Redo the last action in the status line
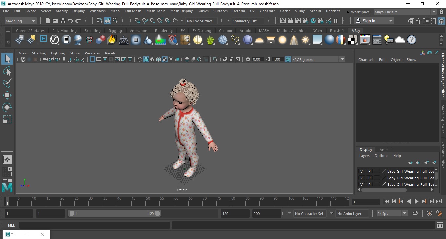The width and height of the screenshot is (446, 239). [x=78, y=21]
